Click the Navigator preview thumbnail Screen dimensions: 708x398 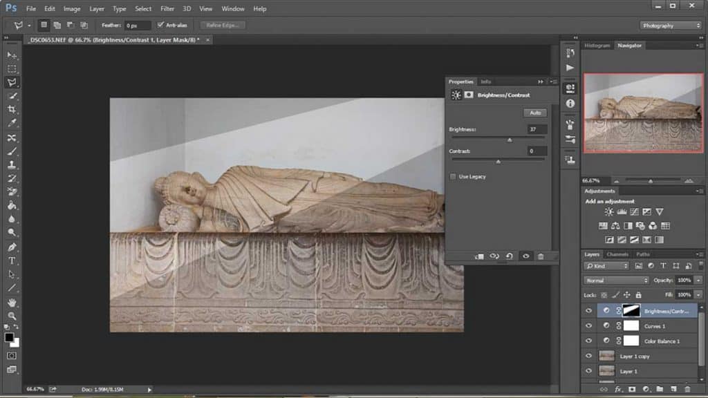point(643,113)
